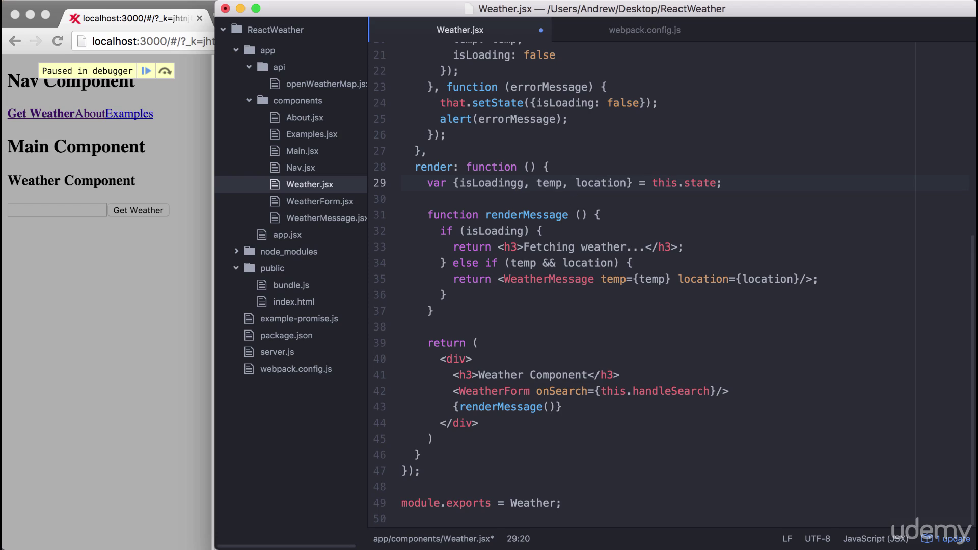The width and height of the screenshot is (978, 550).
Task: Change line ending LF in status bar
Action: [787, 539]
